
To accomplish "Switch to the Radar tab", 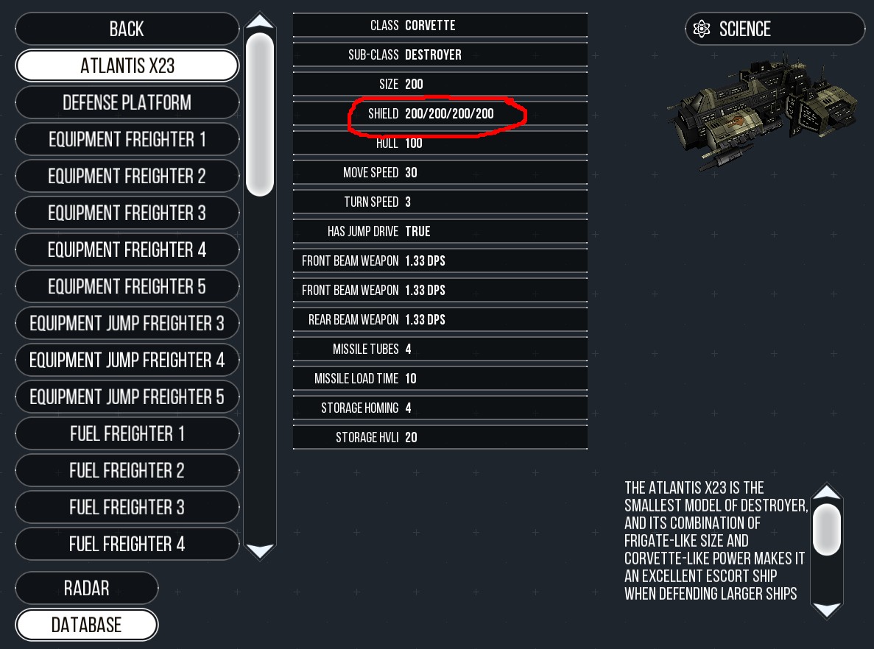I will (x=86, y=588).
